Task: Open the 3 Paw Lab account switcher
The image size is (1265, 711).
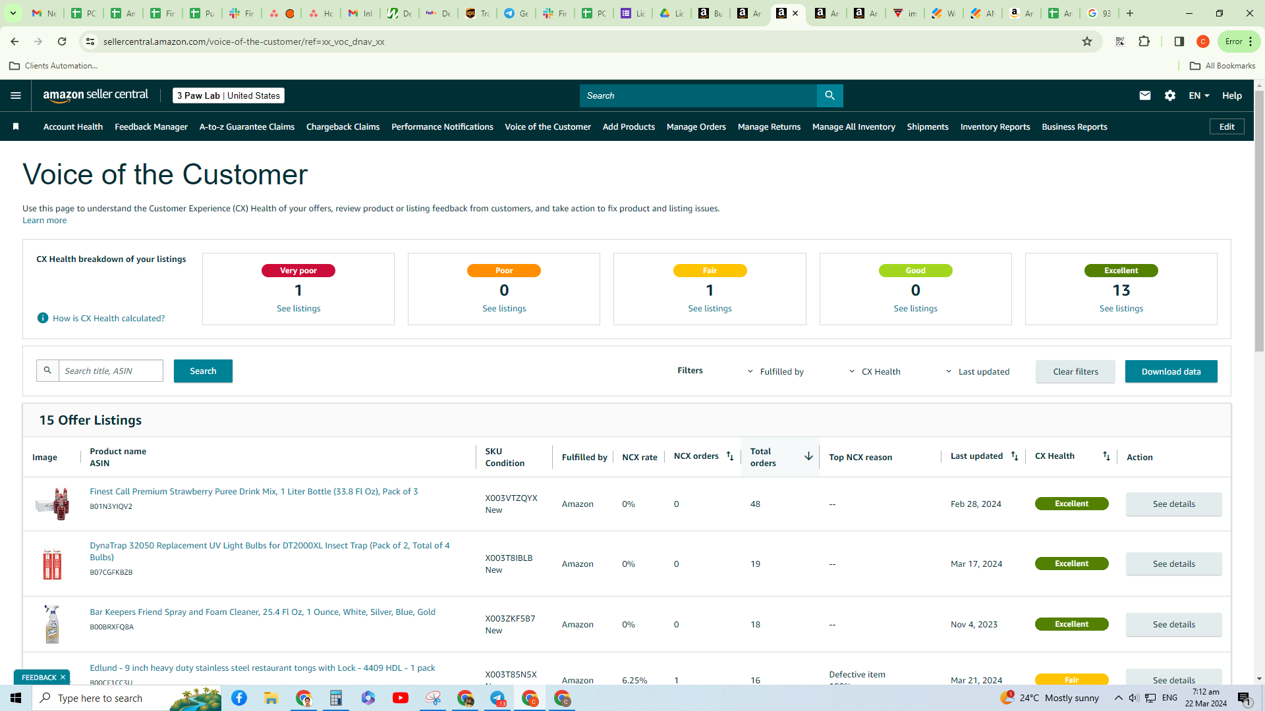Action: point(229,95)
